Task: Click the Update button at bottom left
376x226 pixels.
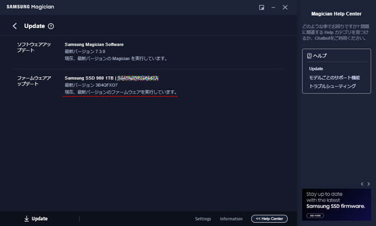Action: [x=36, y=218]
